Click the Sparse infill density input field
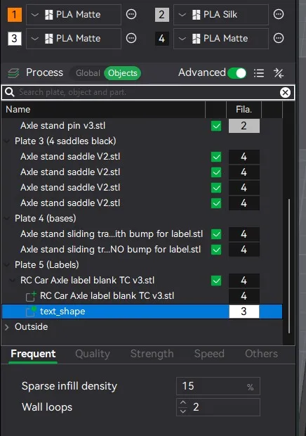This screenshot has width=306, height=436. [x=218, y=386]
